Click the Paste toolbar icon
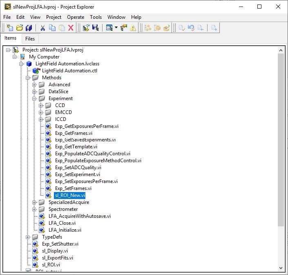Viewport: 288px width, 275px height. tap(62, 28)
